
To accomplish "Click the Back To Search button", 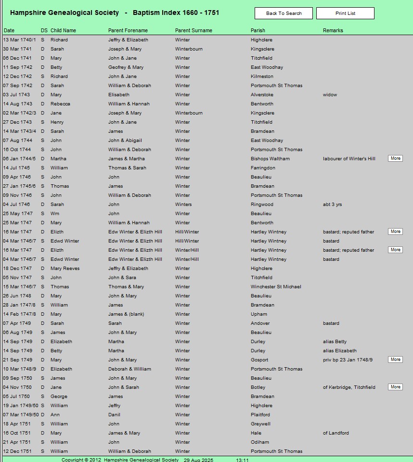I will click(x=284, y=13).
